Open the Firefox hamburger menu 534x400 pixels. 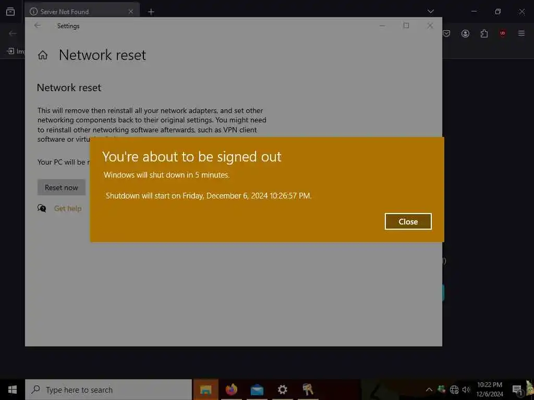tap(521, 33)
